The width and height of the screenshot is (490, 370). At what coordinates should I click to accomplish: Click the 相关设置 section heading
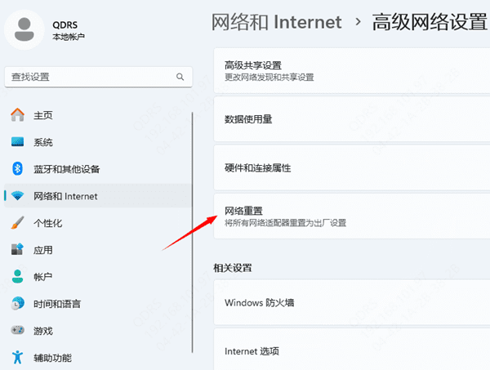point(233,268)
